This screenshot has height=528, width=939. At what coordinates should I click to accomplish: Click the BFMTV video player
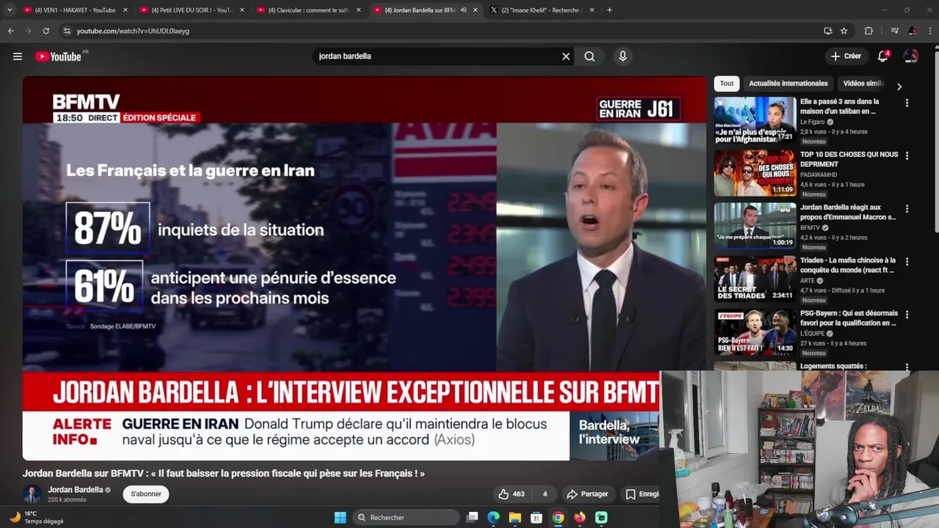(364, 268)
